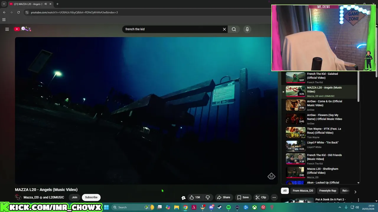Mute tab using the speaker icon

(x=45, y=4)
